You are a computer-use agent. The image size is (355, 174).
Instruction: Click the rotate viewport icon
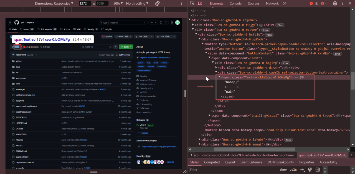[158, 3]
